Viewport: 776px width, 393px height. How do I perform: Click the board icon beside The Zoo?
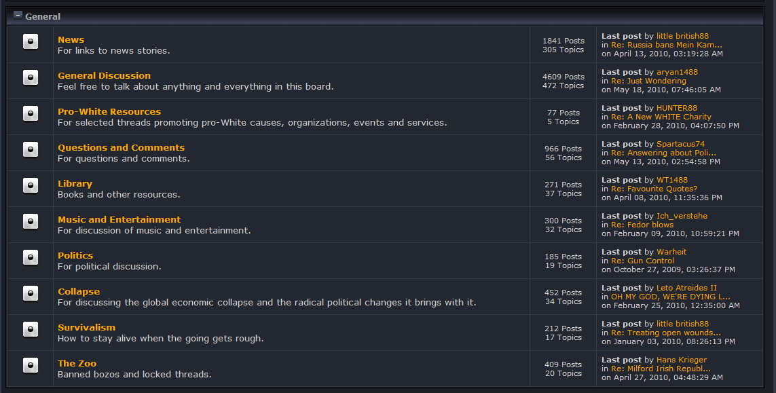(x=30, y=365)
